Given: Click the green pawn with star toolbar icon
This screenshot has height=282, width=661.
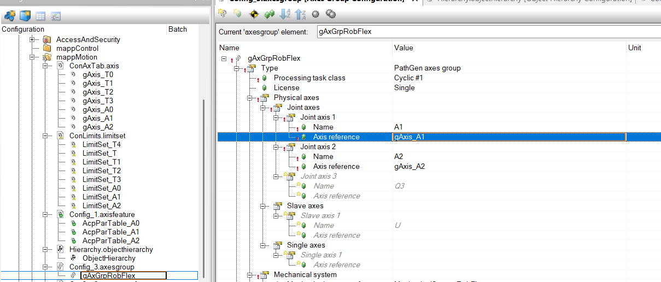Looking at the screenshot, I should click(237, 14).
